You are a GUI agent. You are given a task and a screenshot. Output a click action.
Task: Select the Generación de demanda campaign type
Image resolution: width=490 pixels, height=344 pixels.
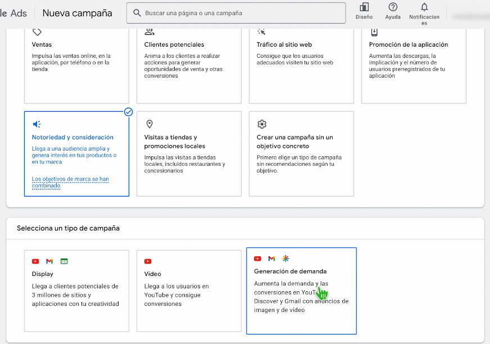click(x=301, y=291)
